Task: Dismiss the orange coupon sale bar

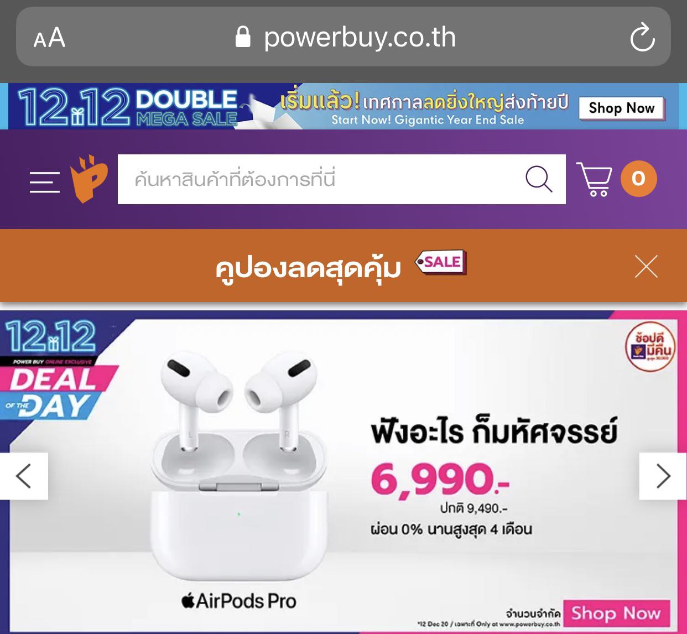Action: pyautogui.click(x=646, y=267)
